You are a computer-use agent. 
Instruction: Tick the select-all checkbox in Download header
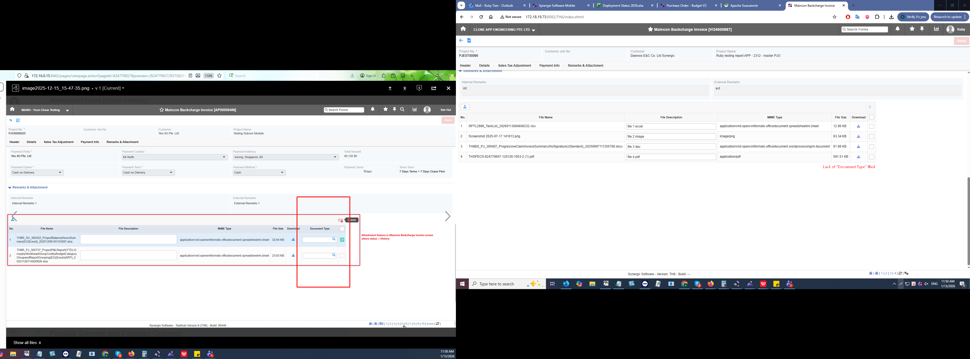871,117
